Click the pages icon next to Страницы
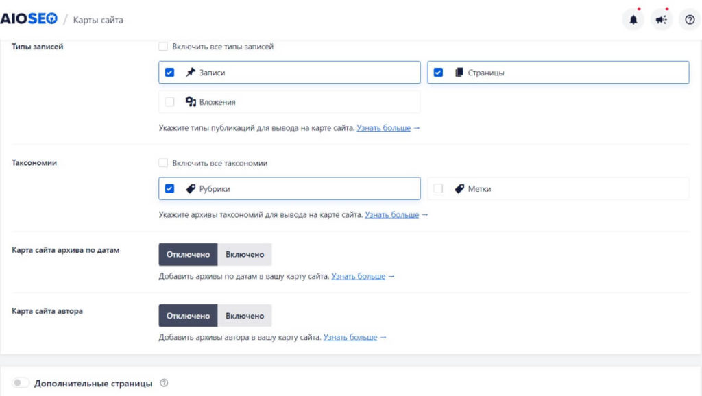This screenshot has width=702, height=396. click(459, 72)
